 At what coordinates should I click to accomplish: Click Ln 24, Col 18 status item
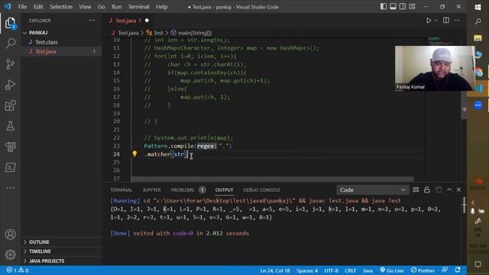(x=275, y=270)
